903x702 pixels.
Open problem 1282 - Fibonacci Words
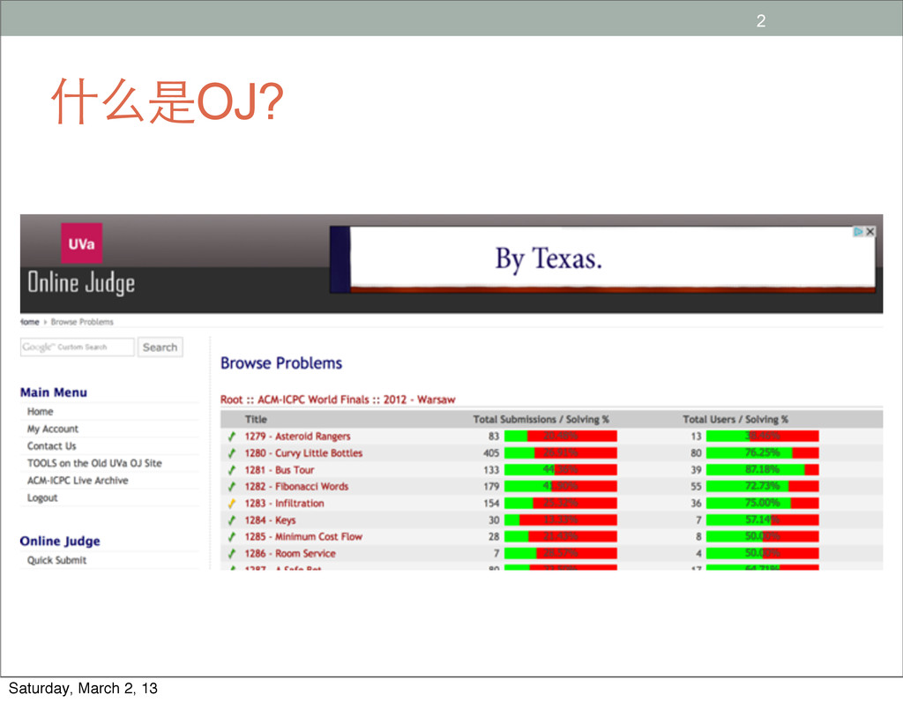click(296, 487)
